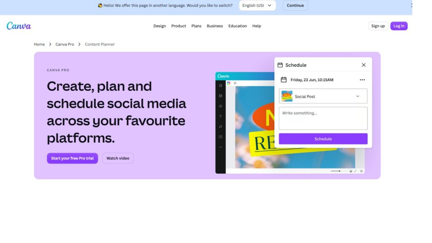Select the Video icon in editor sidebar
The height and width of the screenshot is (243, 432).
coord(220,137)
